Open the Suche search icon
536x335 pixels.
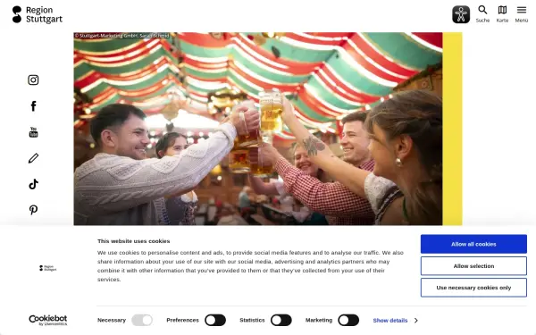482,14
